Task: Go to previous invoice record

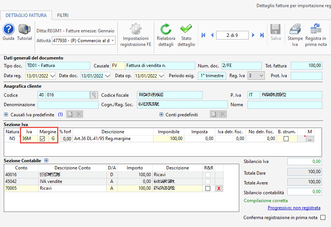Action: pyautogui.click(x=212, y=35)
